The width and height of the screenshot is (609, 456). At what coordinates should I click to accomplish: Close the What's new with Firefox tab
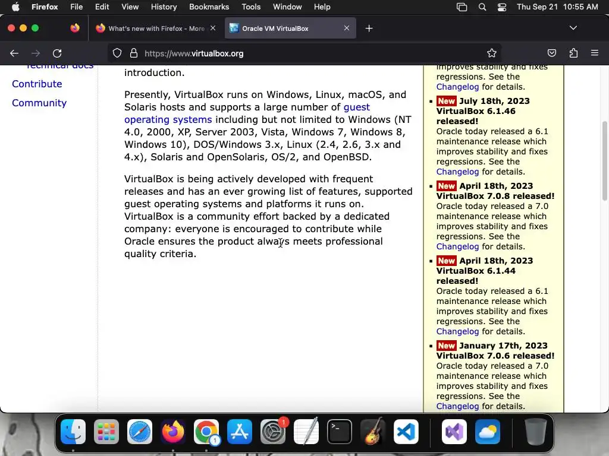pyautogui.click(x=213, y=28)
